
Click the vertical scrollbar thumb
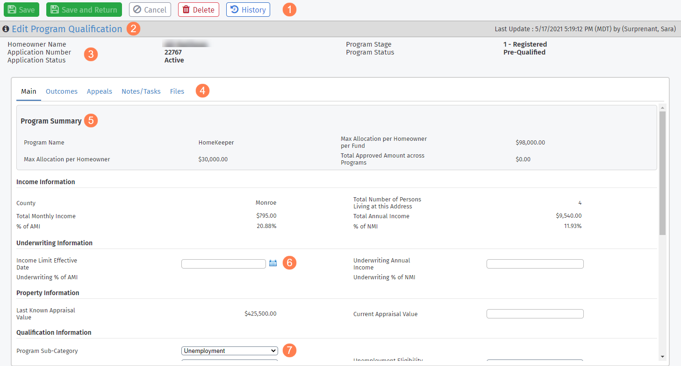[662, 173]
